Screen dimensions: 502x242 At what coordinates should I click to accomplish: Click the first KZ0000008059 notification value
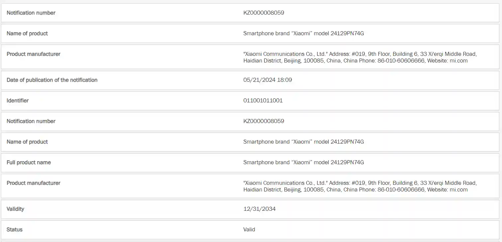coord(263,13)
